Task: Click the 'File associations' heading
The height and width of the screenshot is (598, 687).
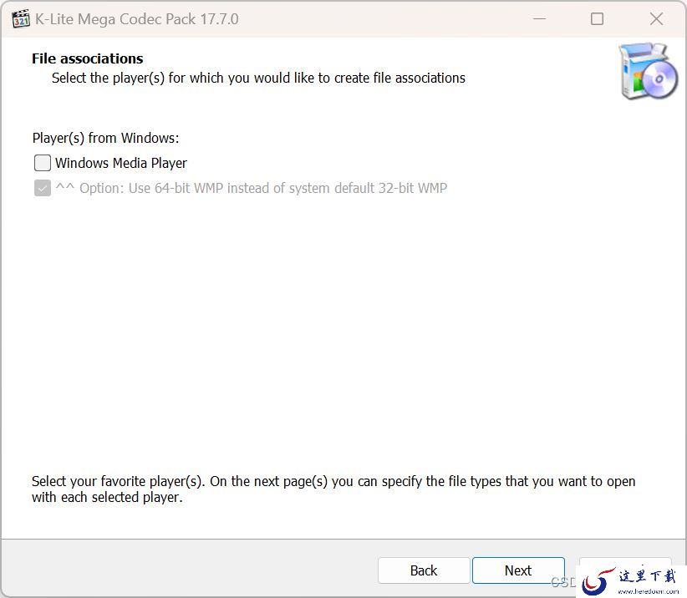Action: tap(88, 58)
